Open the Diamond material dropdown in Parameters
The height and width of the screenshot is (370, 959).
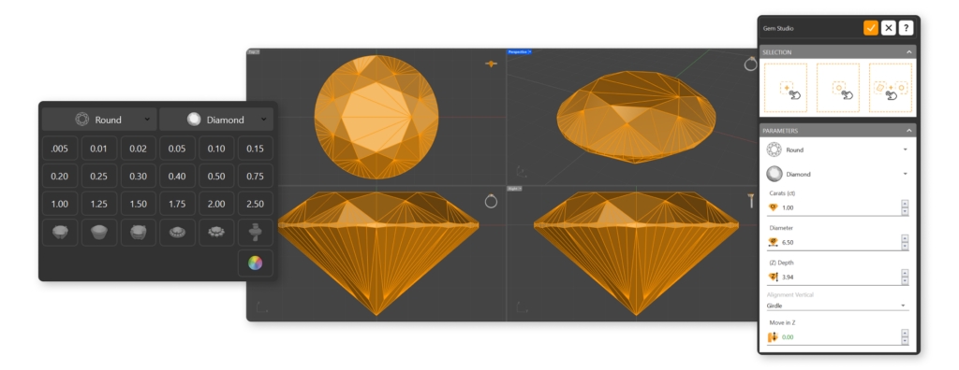click(837, 174)
